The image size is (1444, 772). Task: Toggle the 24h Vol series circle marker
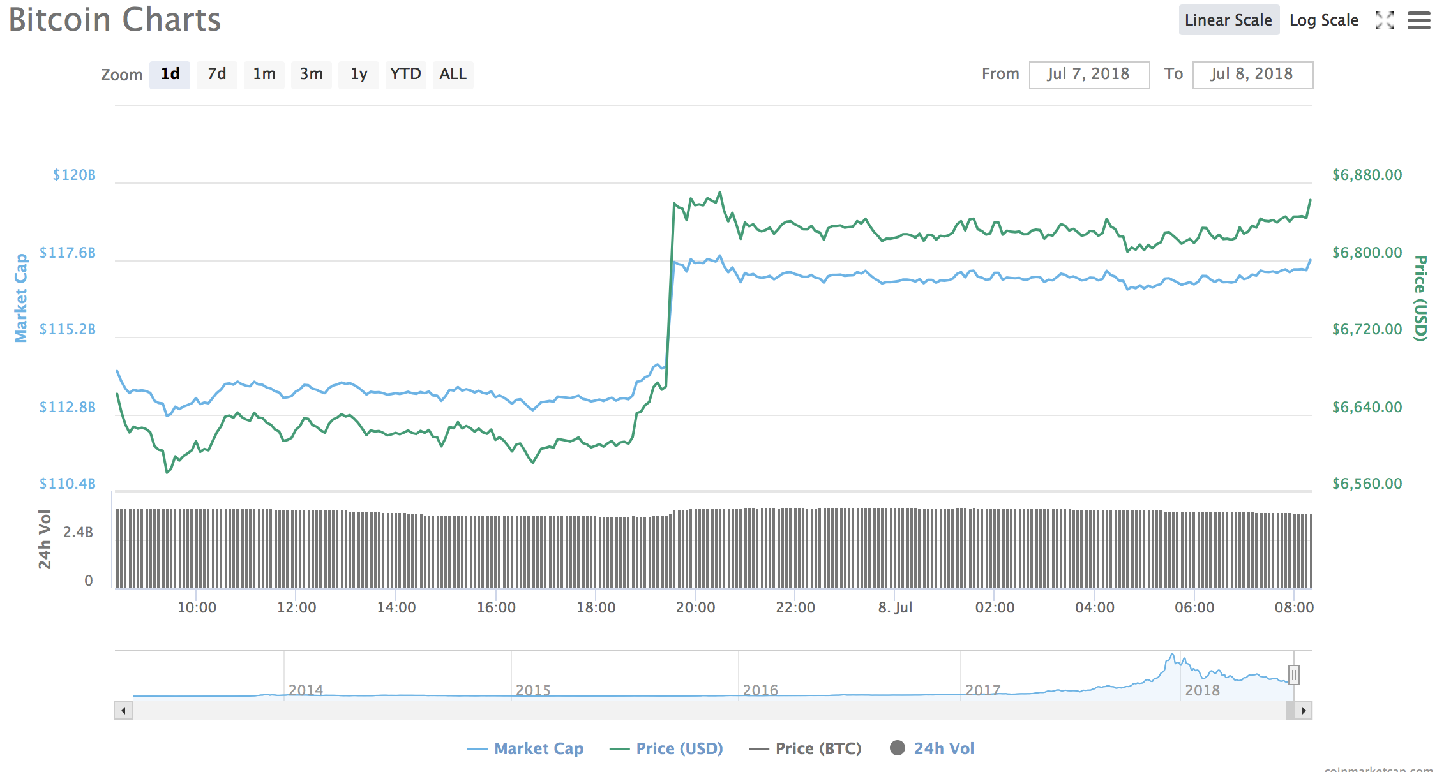click(897, 748)
